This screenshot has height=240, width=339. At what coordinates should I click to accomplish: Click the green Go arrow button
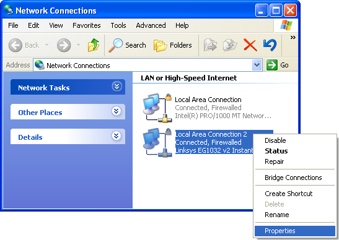[x=272, y=65]
